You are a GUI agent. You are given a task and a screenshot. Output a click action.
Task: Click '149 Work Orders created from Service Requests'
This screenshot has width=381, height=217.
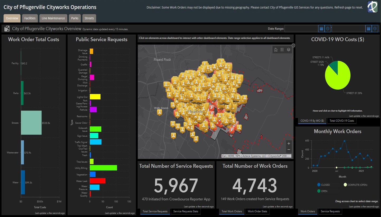pos(255,199)
